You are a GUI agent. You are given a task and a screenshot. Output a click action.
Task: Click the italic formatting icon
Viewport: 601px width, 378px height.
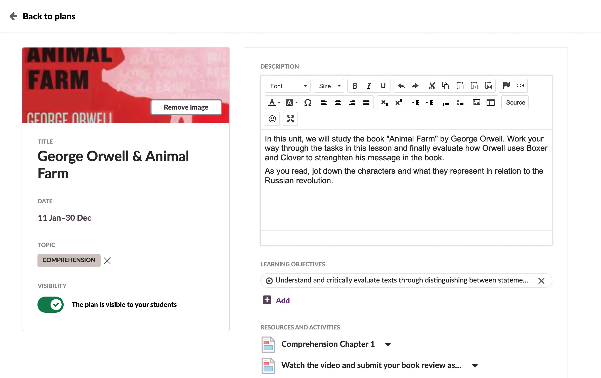pos(369,86)
